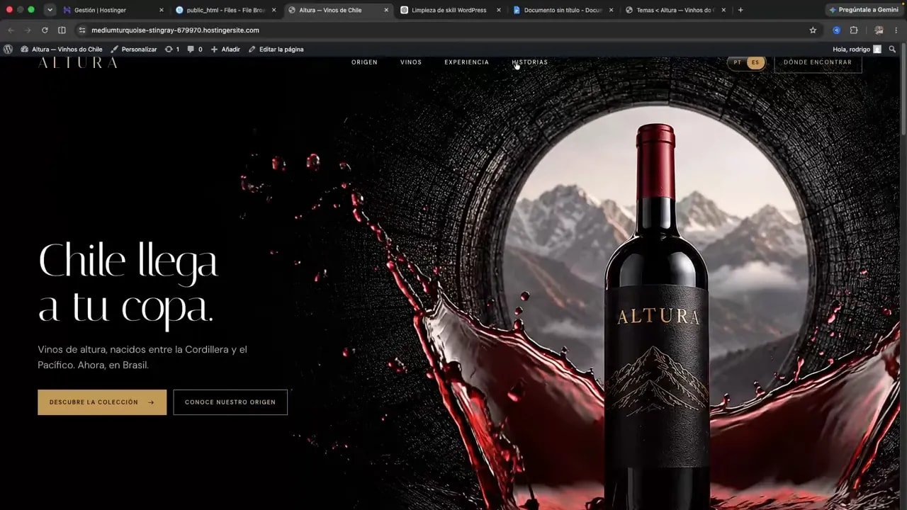Click the Pregúntale a Gemini button
This screenshot has height=510, width=907.
[x=863, y=10]
